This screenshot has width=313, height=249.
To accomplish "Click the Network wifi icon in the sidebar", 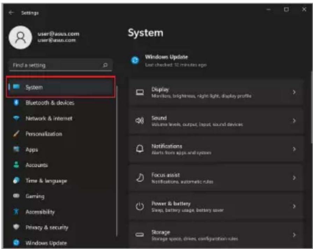I will tap(16, 118).
